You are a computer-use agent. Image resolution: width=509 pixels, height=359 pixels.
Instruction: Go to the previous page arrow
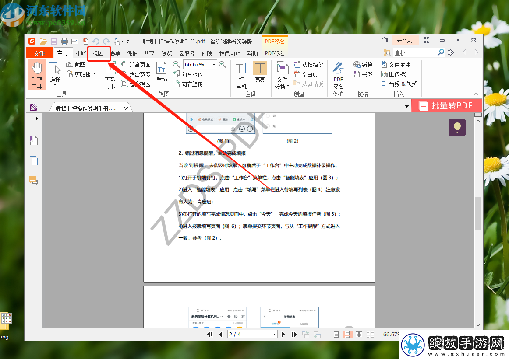click(x=221, y=335)
